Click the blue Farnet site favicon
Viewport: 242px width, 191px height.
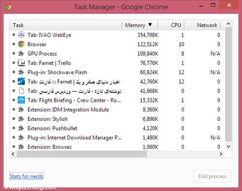[x=21, y=81]
